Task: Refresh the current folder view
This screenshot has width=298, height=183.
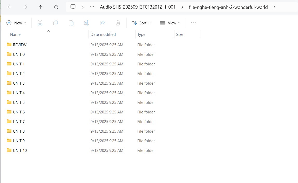Action: click(56, 7)
